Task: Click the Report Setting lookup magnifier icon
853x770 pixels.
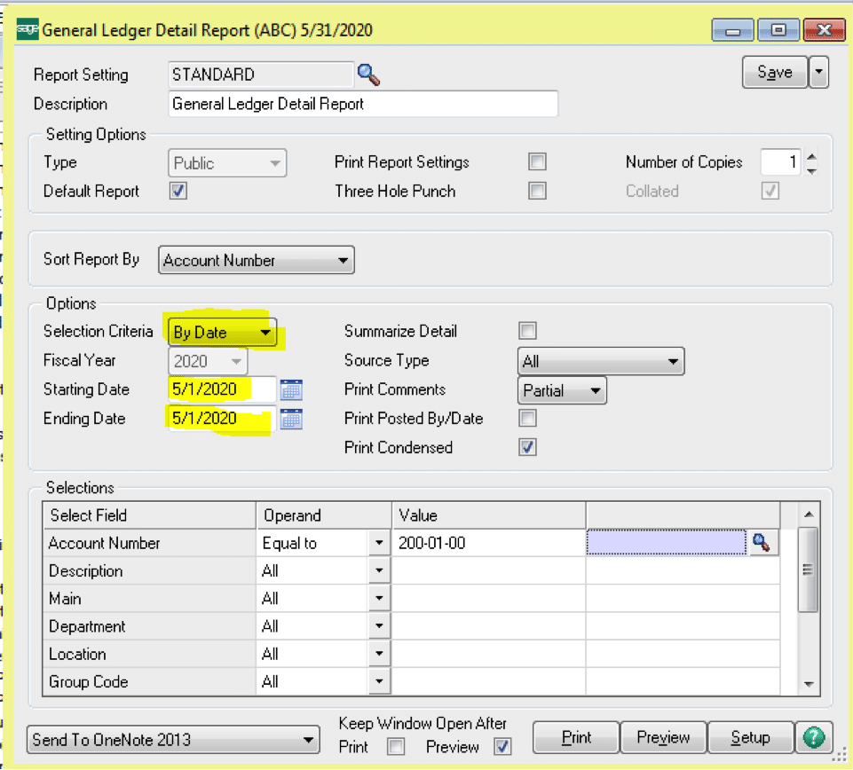Action: click(368, 75)
